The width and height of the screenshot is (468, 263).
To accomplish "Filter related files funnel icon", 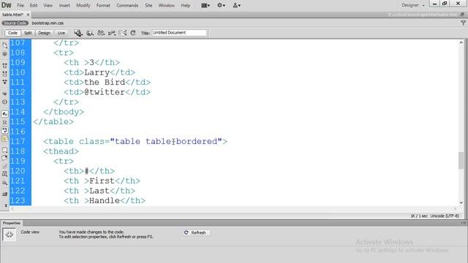I will (x=463, y=23).
